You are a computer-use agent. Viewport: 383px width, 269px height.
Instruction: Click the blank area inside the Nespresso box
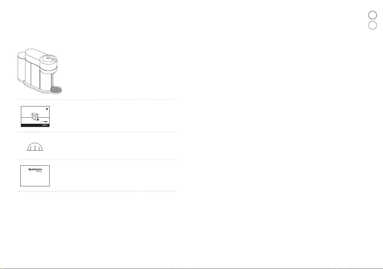35,180
